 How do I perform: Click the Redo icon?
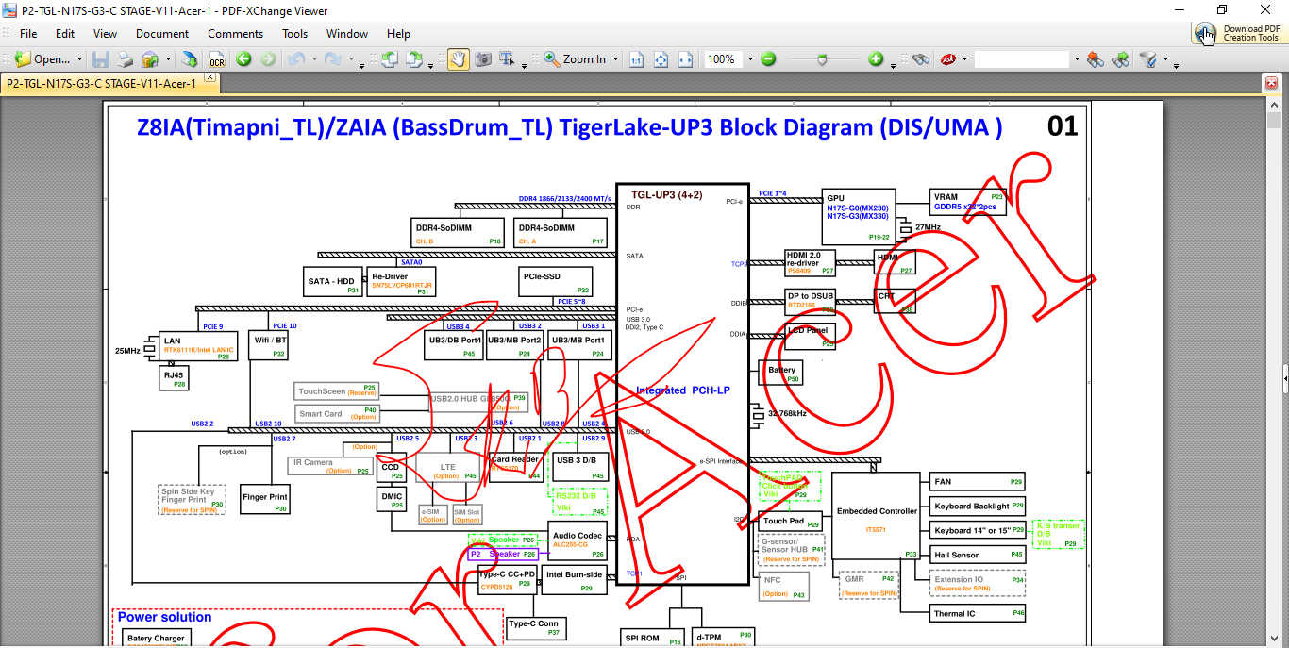(332, 59)
